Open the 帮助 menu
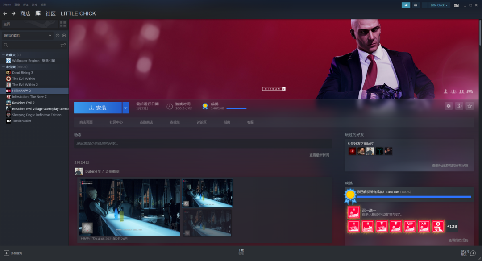Viewport: 482px width, 261px height. [43, 4]
